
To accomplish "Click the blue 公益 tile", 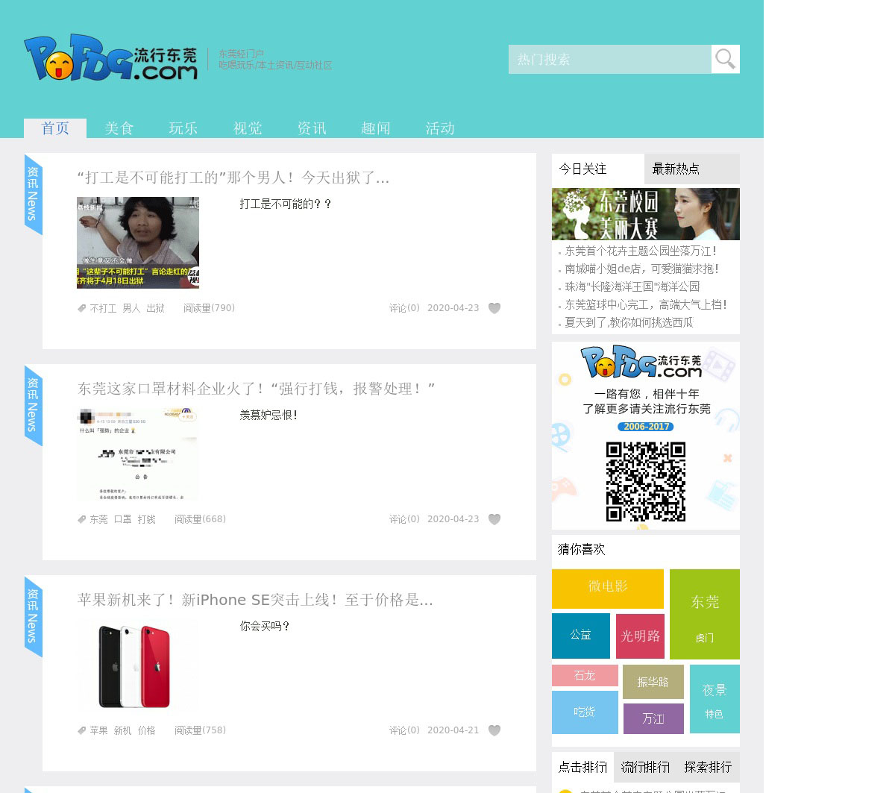I will (581, 636).
